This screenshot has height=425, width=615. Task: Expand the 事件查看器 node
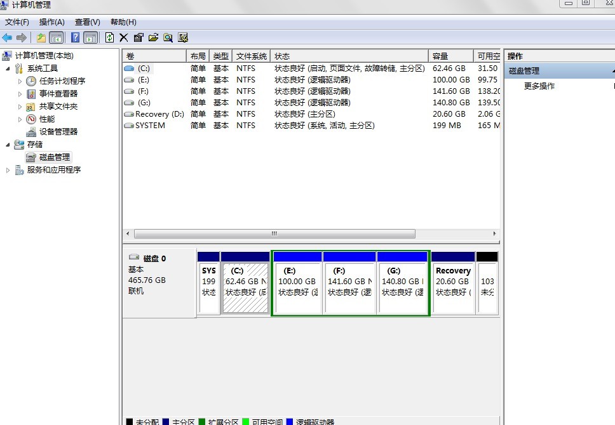(x=20, y=94)
